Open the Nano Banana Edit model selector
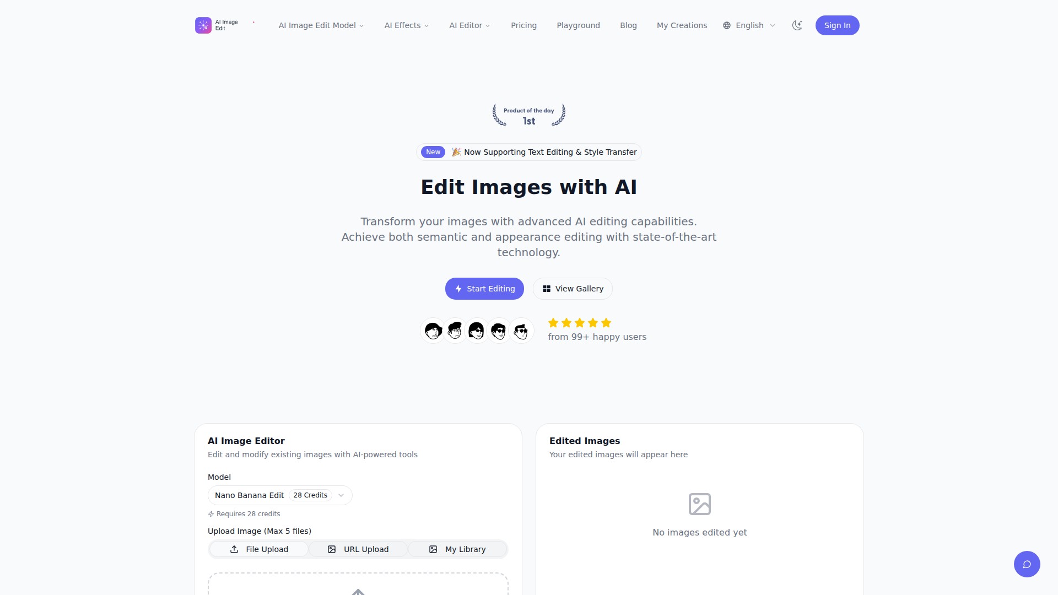The width and height of the screenshot is (1058, 595). (x=279, y=495)
